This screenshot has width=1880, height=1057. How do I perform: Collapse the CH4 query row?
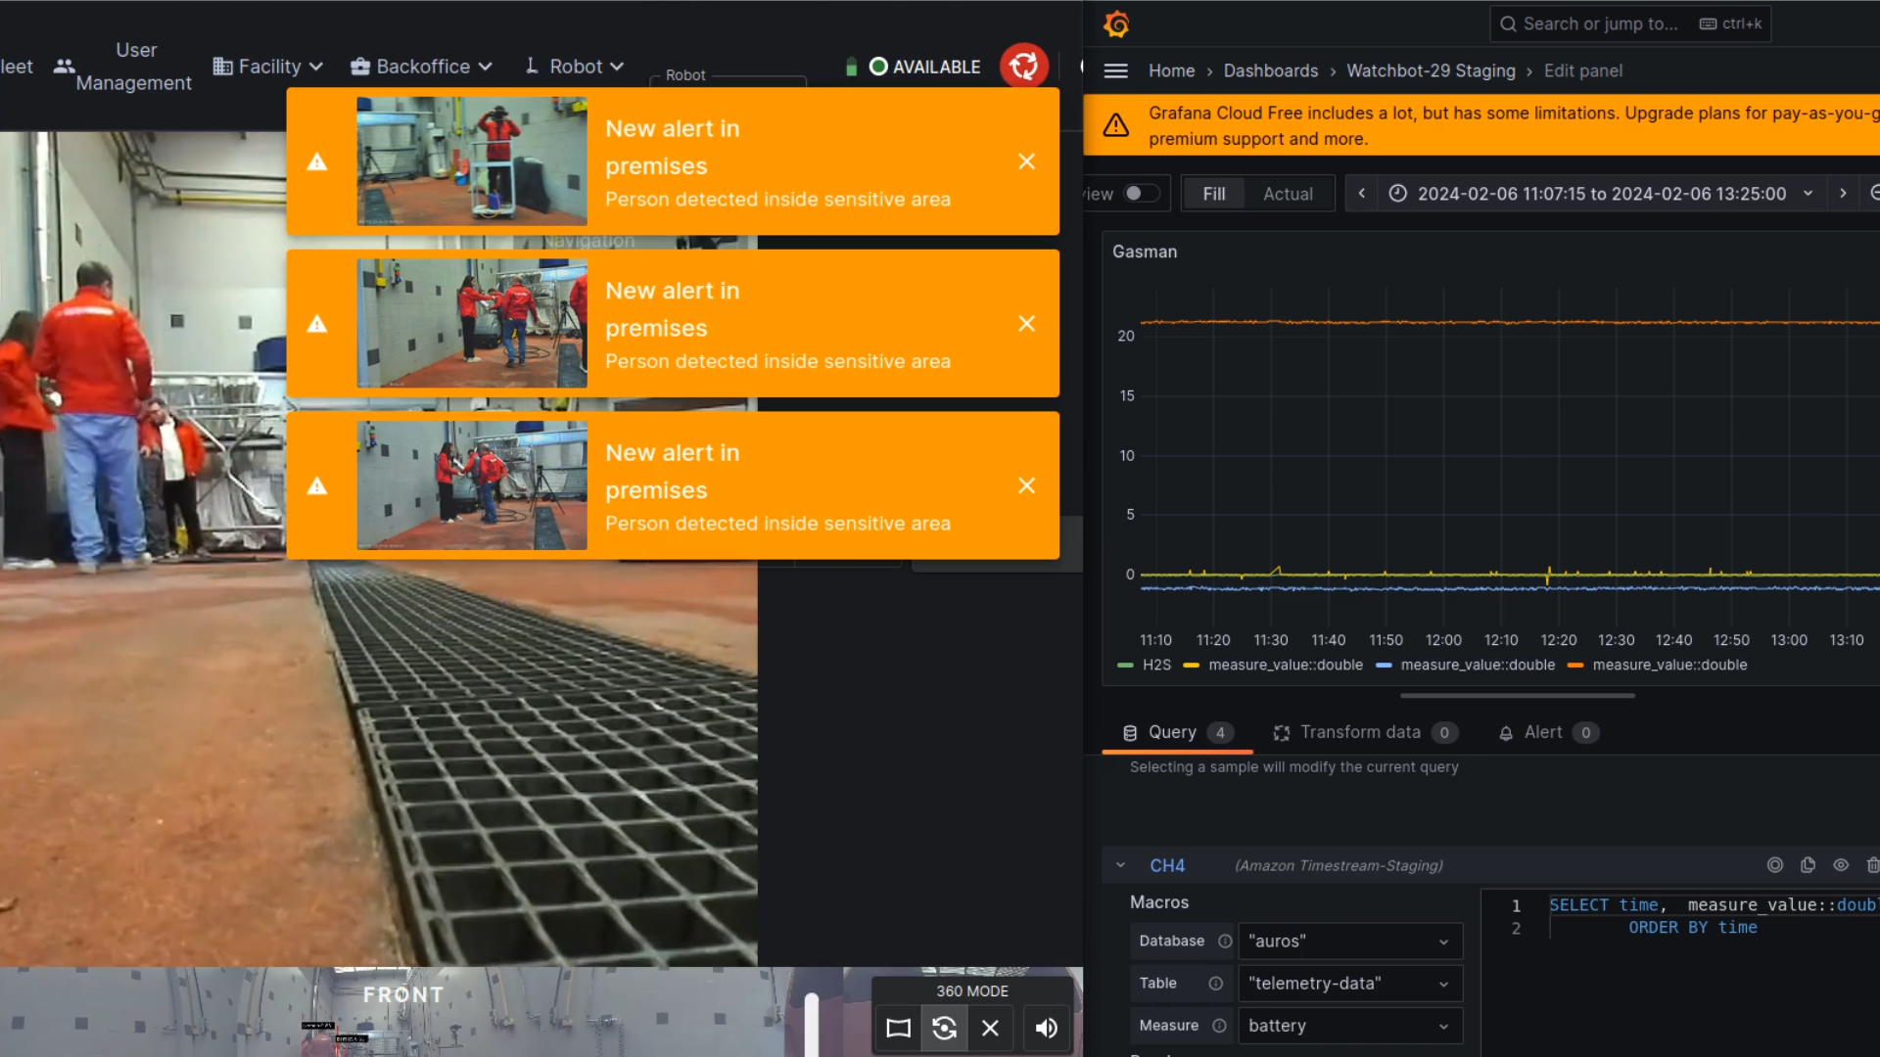tap(1120, 865)
